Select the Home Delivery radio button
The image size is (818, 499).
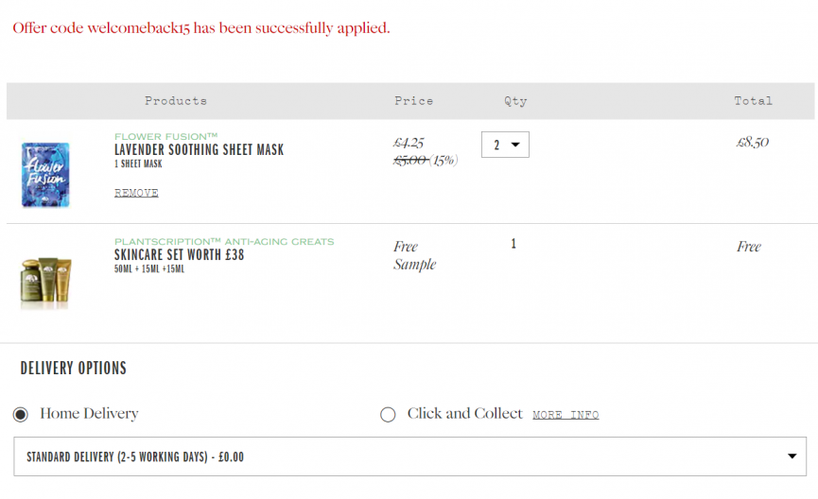click(x=21, y=415)
